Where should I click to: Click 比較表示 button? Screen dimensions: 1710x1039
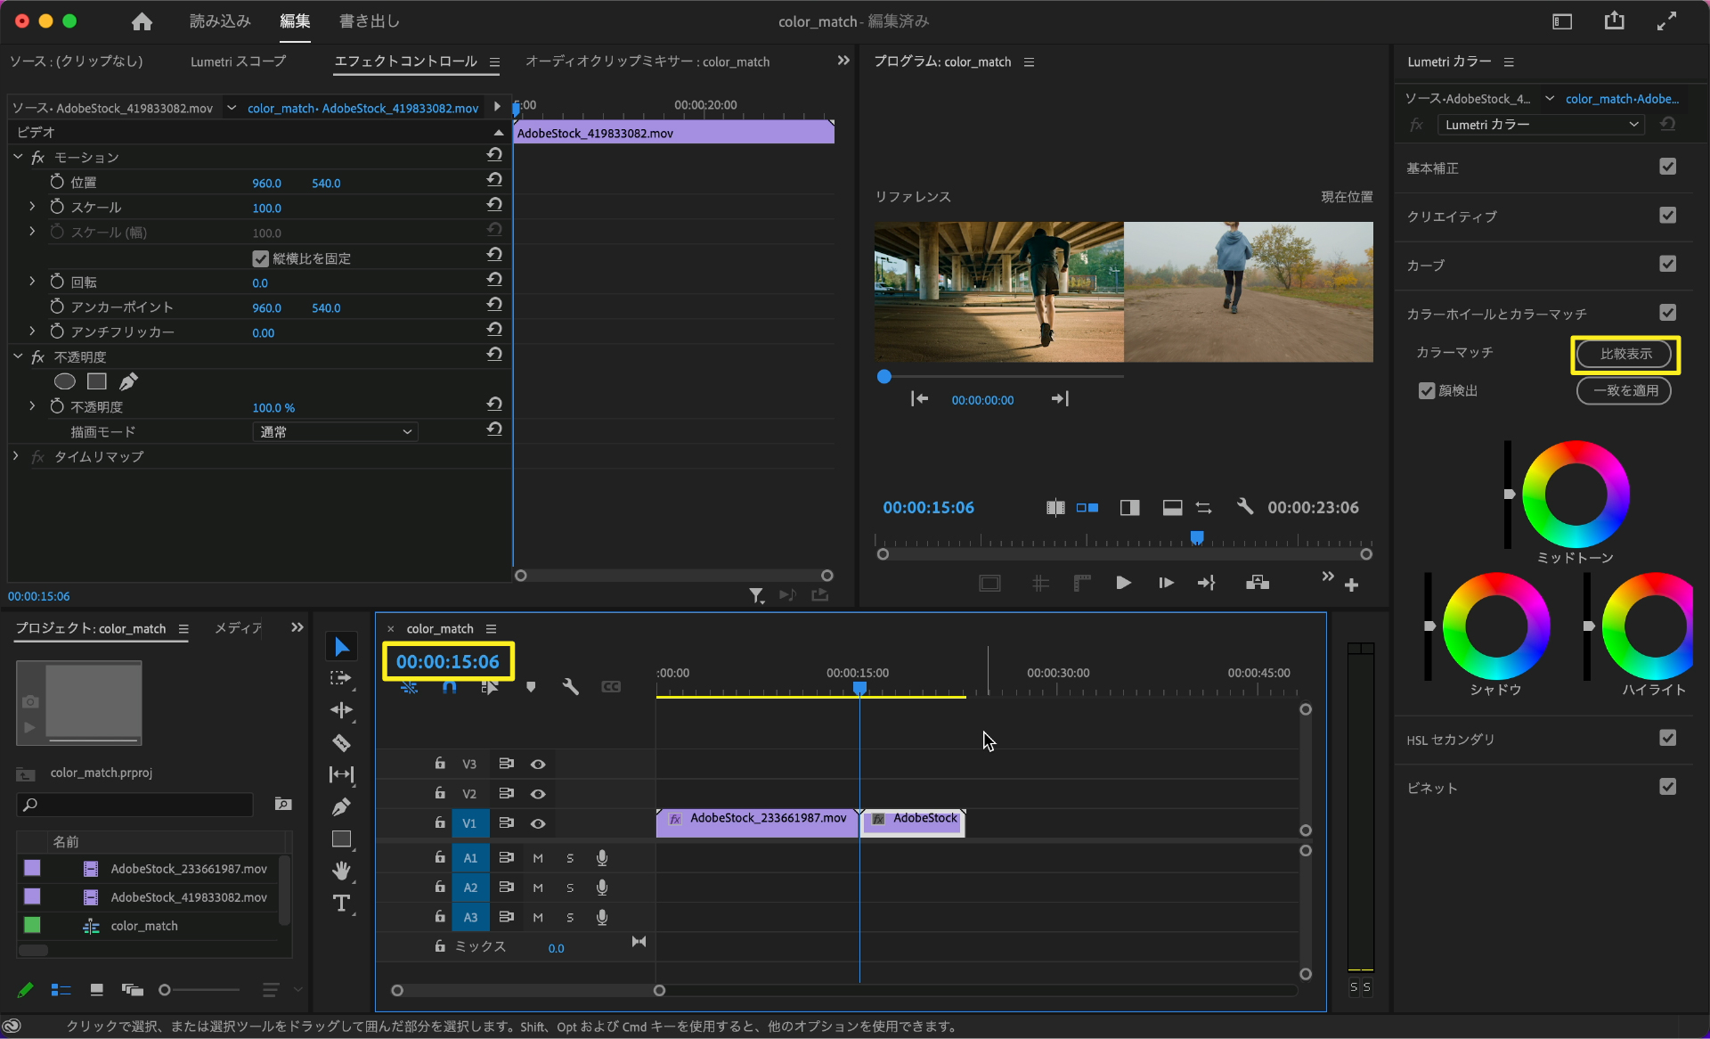tap(1624, 354)
